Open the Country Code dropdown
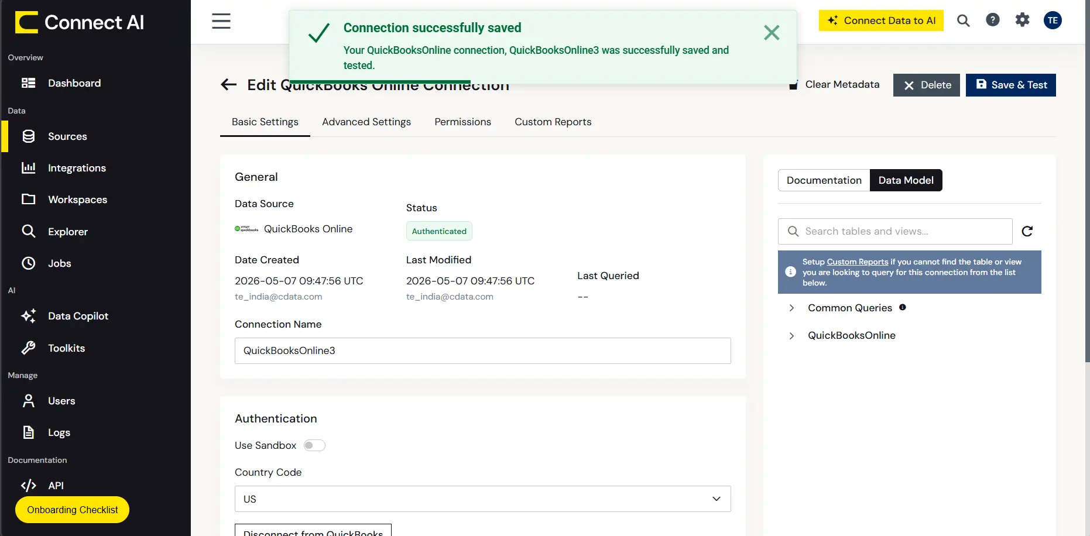The height and width of the screenshot is (536, 1090). coord(483,499)
